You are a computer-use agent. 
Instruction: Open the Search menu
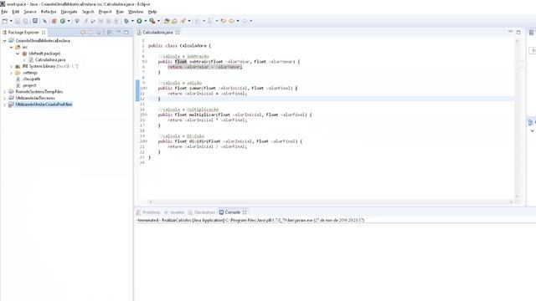88,12
